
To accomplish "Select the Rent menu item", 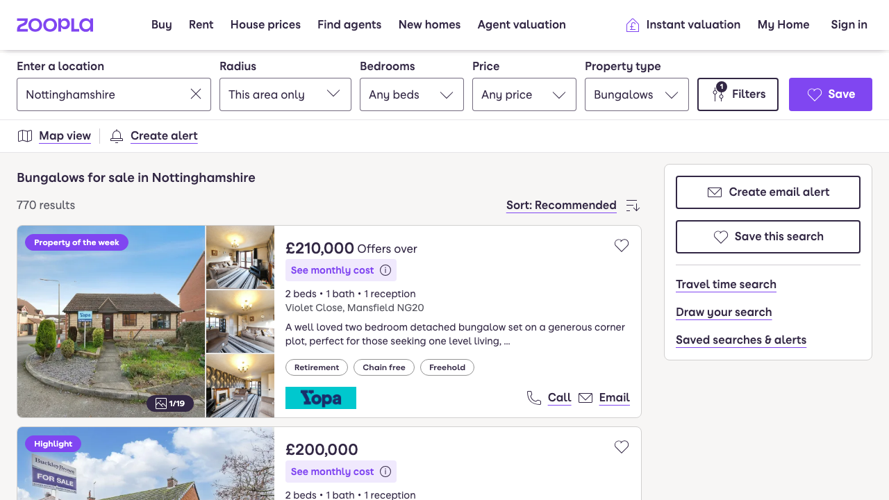I will pyautogui.click(x=201, y=24).
